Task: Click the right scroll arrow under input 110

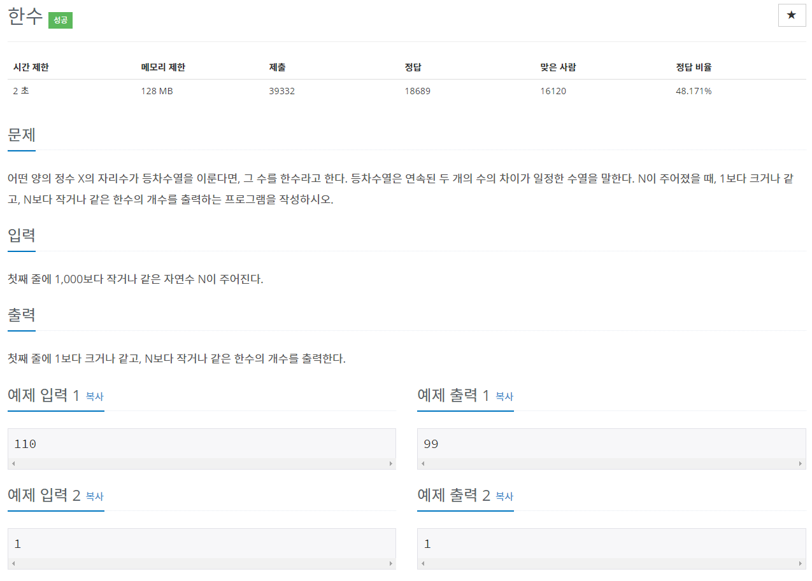Action: 391,464
